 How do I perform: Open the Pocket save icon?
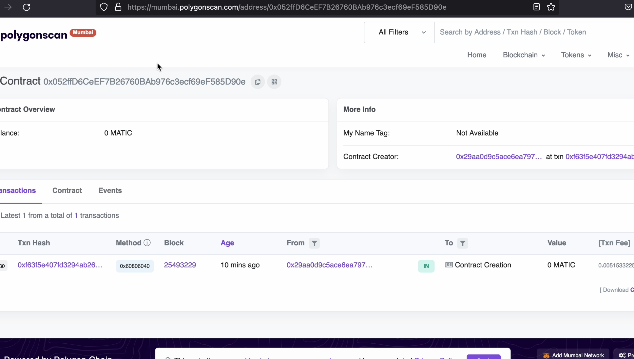(x=628, y=7)
